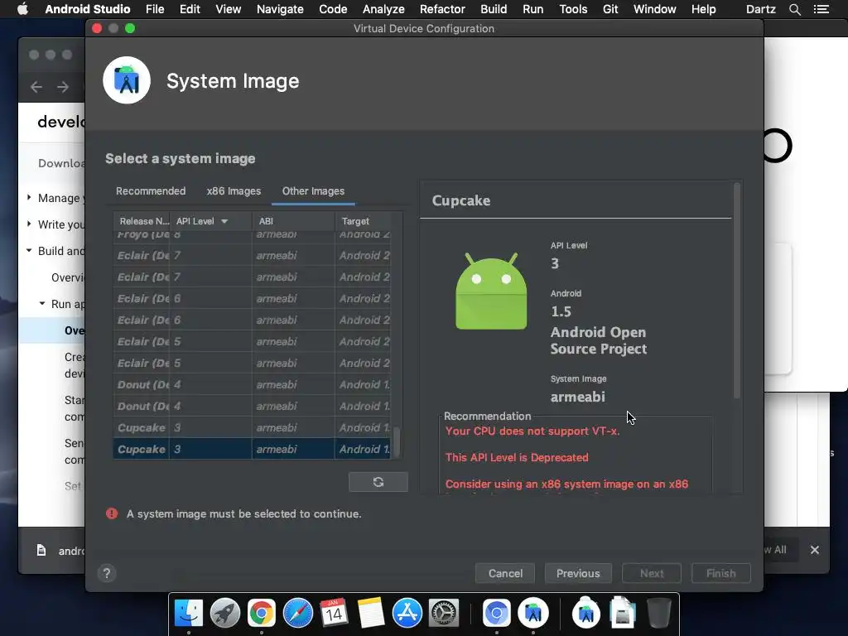
Task: Open the Git menu
Action: pyautogui.click(x=610, y=9)
